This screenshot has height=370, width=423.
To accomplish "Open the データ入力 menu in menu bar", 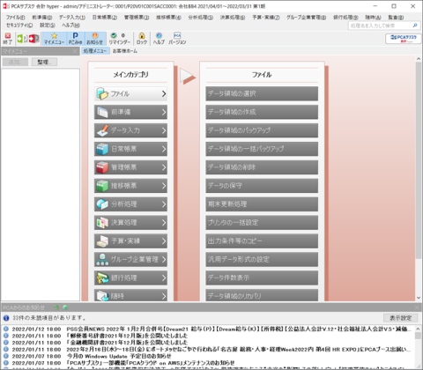I will click(72, 18).
